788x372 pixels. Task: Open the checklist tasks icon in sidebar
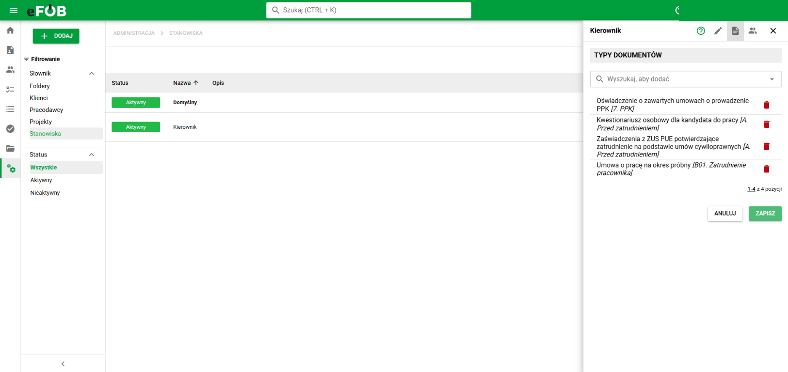tap(10, 90)
